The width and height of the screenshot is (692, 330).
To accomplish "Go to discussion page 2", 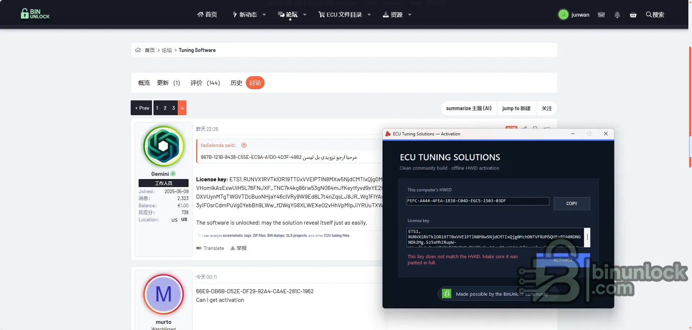I will point(165,108).
